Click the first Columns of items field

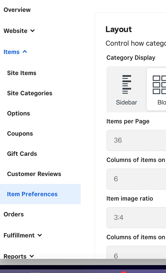coord(136,179)
